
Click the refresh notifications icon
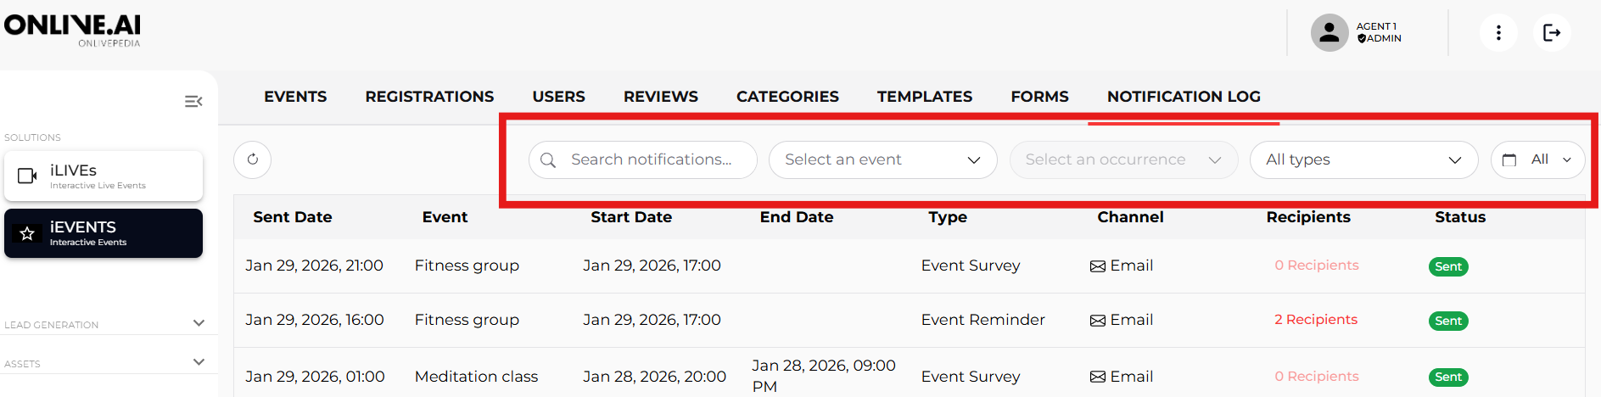pyautogui.click(x=252, y=159)
